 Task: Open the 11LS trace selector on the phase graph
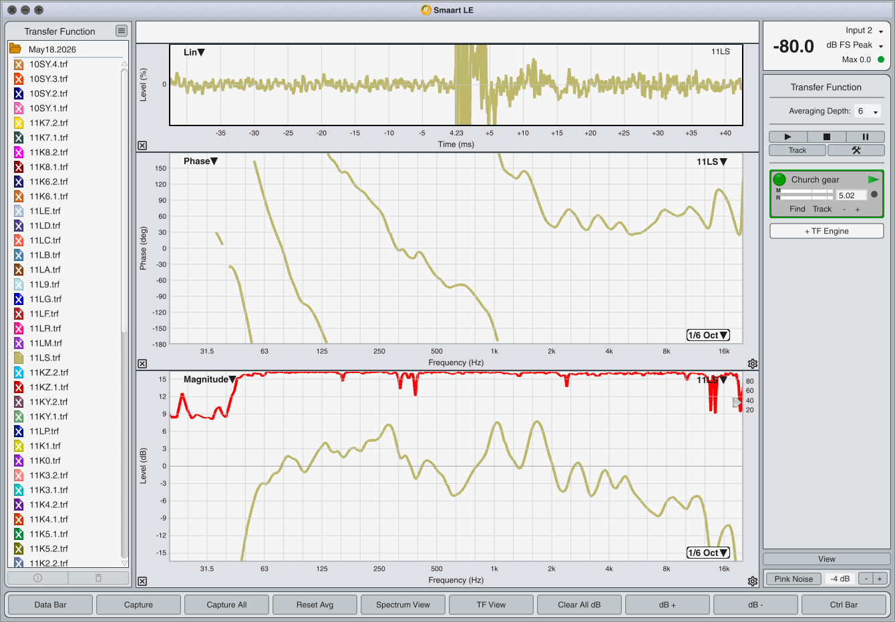pyautogui.click(x=712, y=162)
